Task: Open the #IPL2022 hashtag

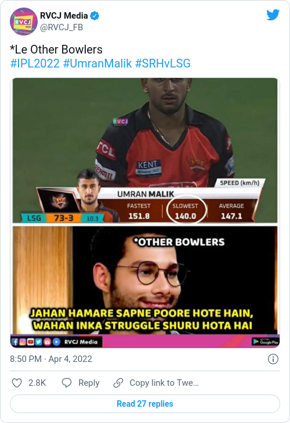Action: (35, 63)
